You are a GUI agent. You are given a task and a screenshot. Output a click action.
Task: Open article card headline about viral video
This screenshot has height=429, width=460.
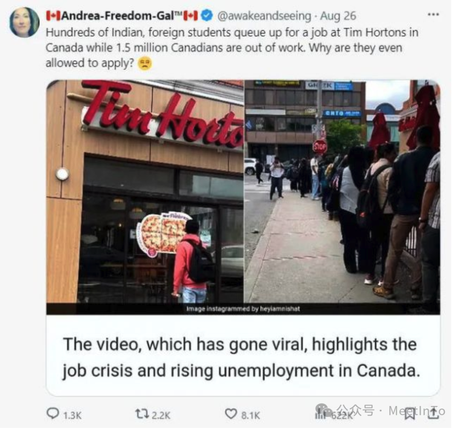click(241, 357)
